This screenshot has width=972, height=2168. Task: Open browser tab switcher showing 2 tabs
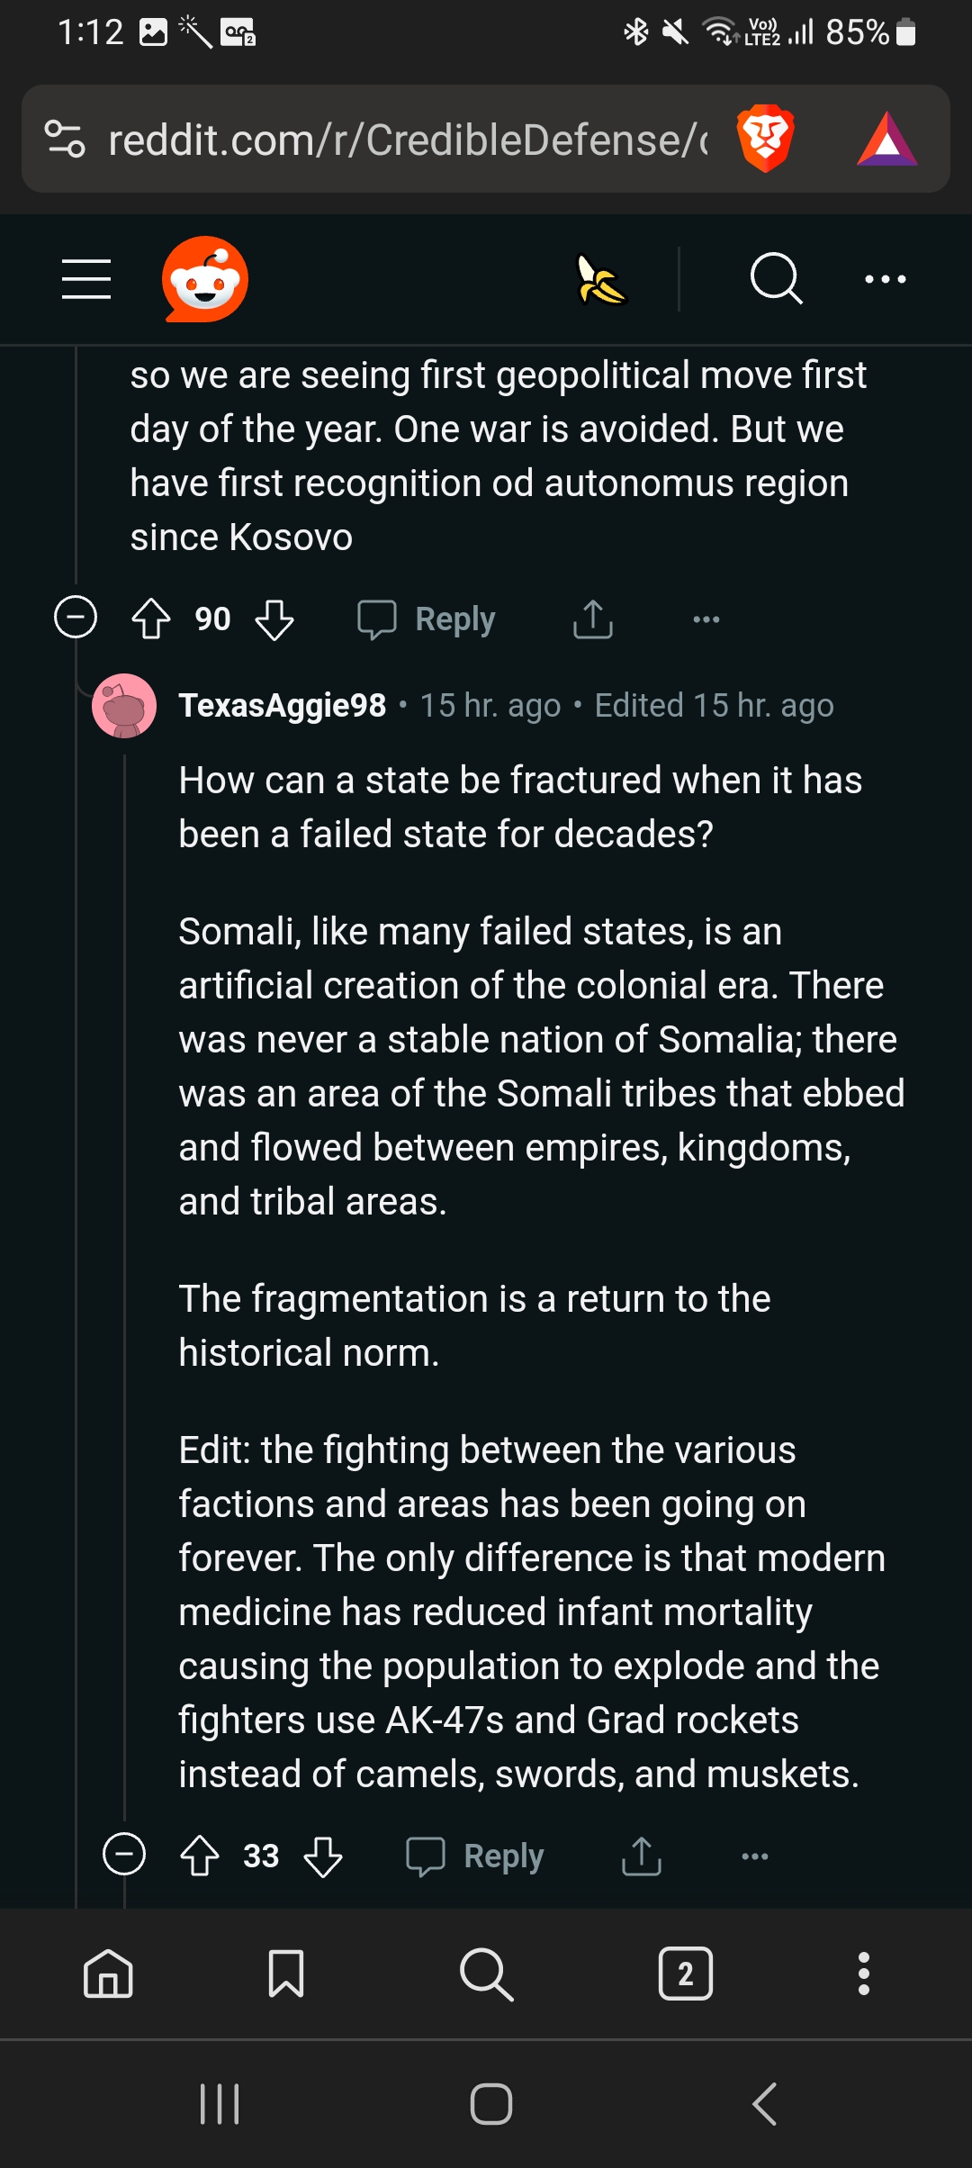[x=686, y=1974]
